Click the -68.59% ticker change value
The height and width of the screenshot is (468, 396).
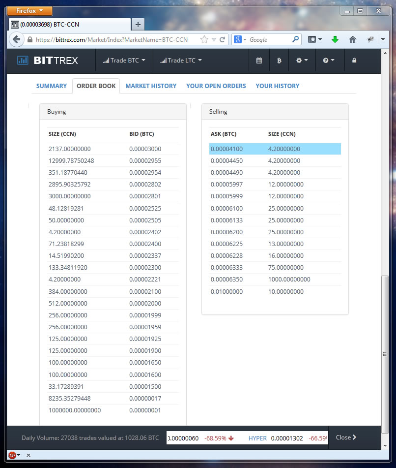click(215, 438)
